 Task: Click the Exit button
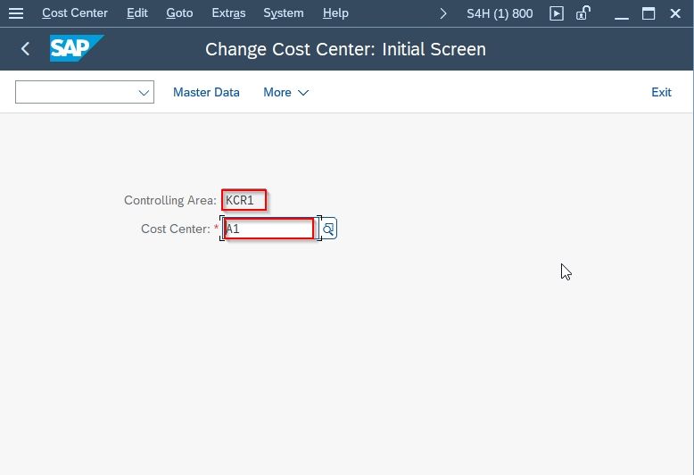click(661, 92)
